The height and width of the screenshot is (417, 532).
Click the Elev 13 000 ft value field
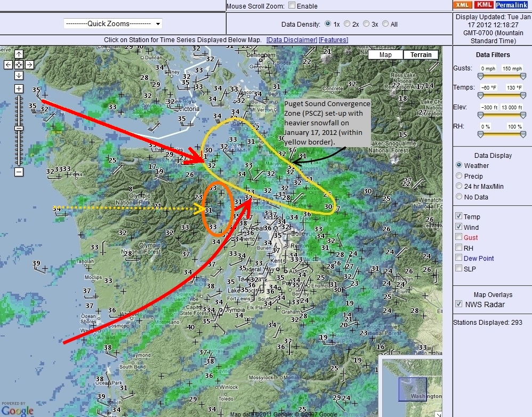512,107
